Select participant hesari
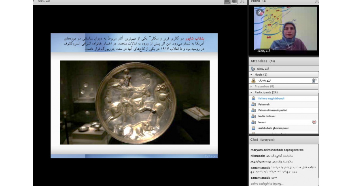This screenshot has height=186, width=352. tap(283, 122)
